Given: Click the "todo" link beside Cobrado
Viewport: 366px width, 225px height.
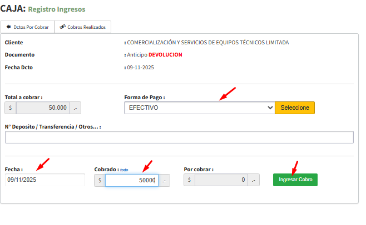Looking at the screenshot, I should [x=124, y=170].
